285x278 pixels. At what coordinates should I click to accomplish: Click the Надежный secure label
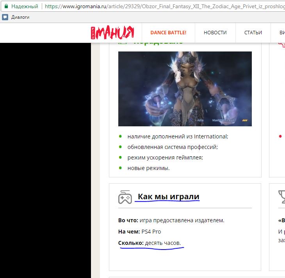pyautogui.click(x=25, y=6)
